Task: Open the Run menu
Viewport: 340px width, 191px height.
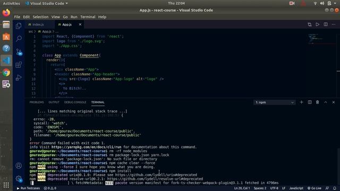Action: (74, 17)
